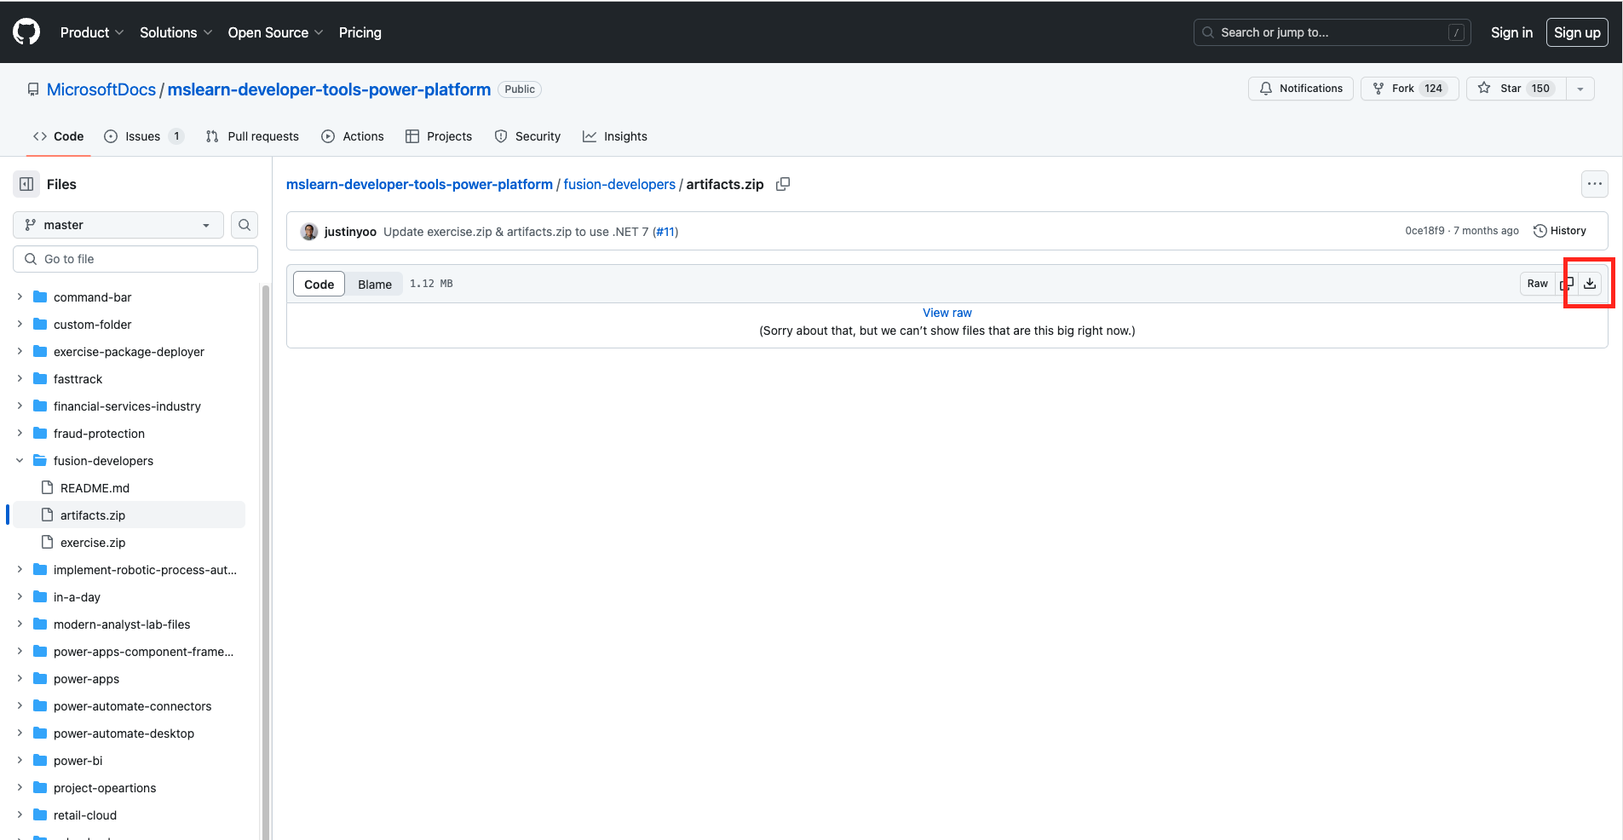Click the GitHub logo in the header

25,32
